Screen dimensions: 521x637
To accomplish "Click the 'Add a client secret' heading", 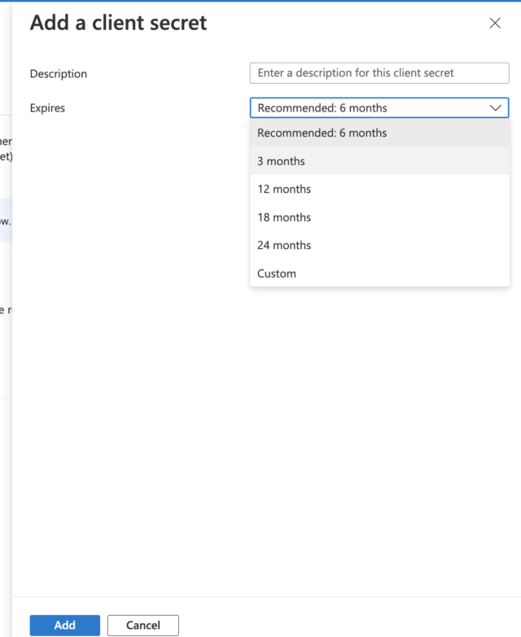I will pyautogui.click(x=118, y=23).
